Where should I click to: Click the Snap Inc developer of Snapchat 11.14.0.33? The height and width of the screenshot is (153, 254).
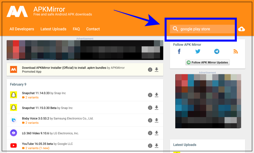click(x=60, y=93)
